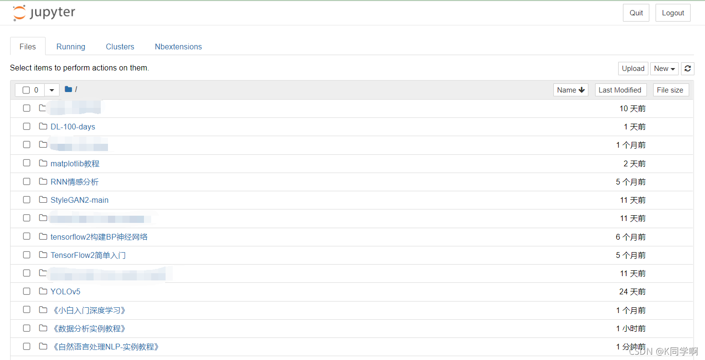Check the box for DL-100-days
The height and width of the screenshot is (360, 705).
tap(27, 127)
